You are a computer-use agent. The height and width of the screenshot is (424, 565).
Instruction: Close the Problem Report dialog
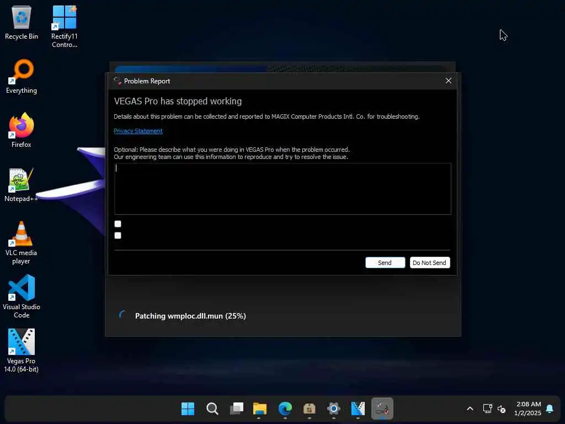pos(448,81)
